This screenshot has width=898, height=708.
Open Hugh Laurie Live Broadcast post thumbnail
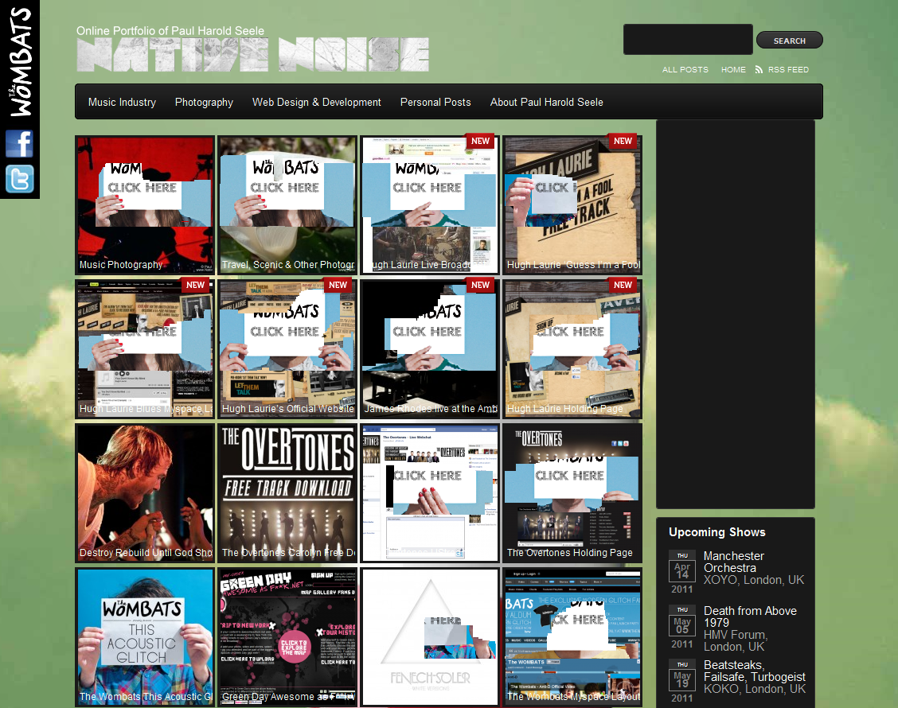(x=430, y=205)
